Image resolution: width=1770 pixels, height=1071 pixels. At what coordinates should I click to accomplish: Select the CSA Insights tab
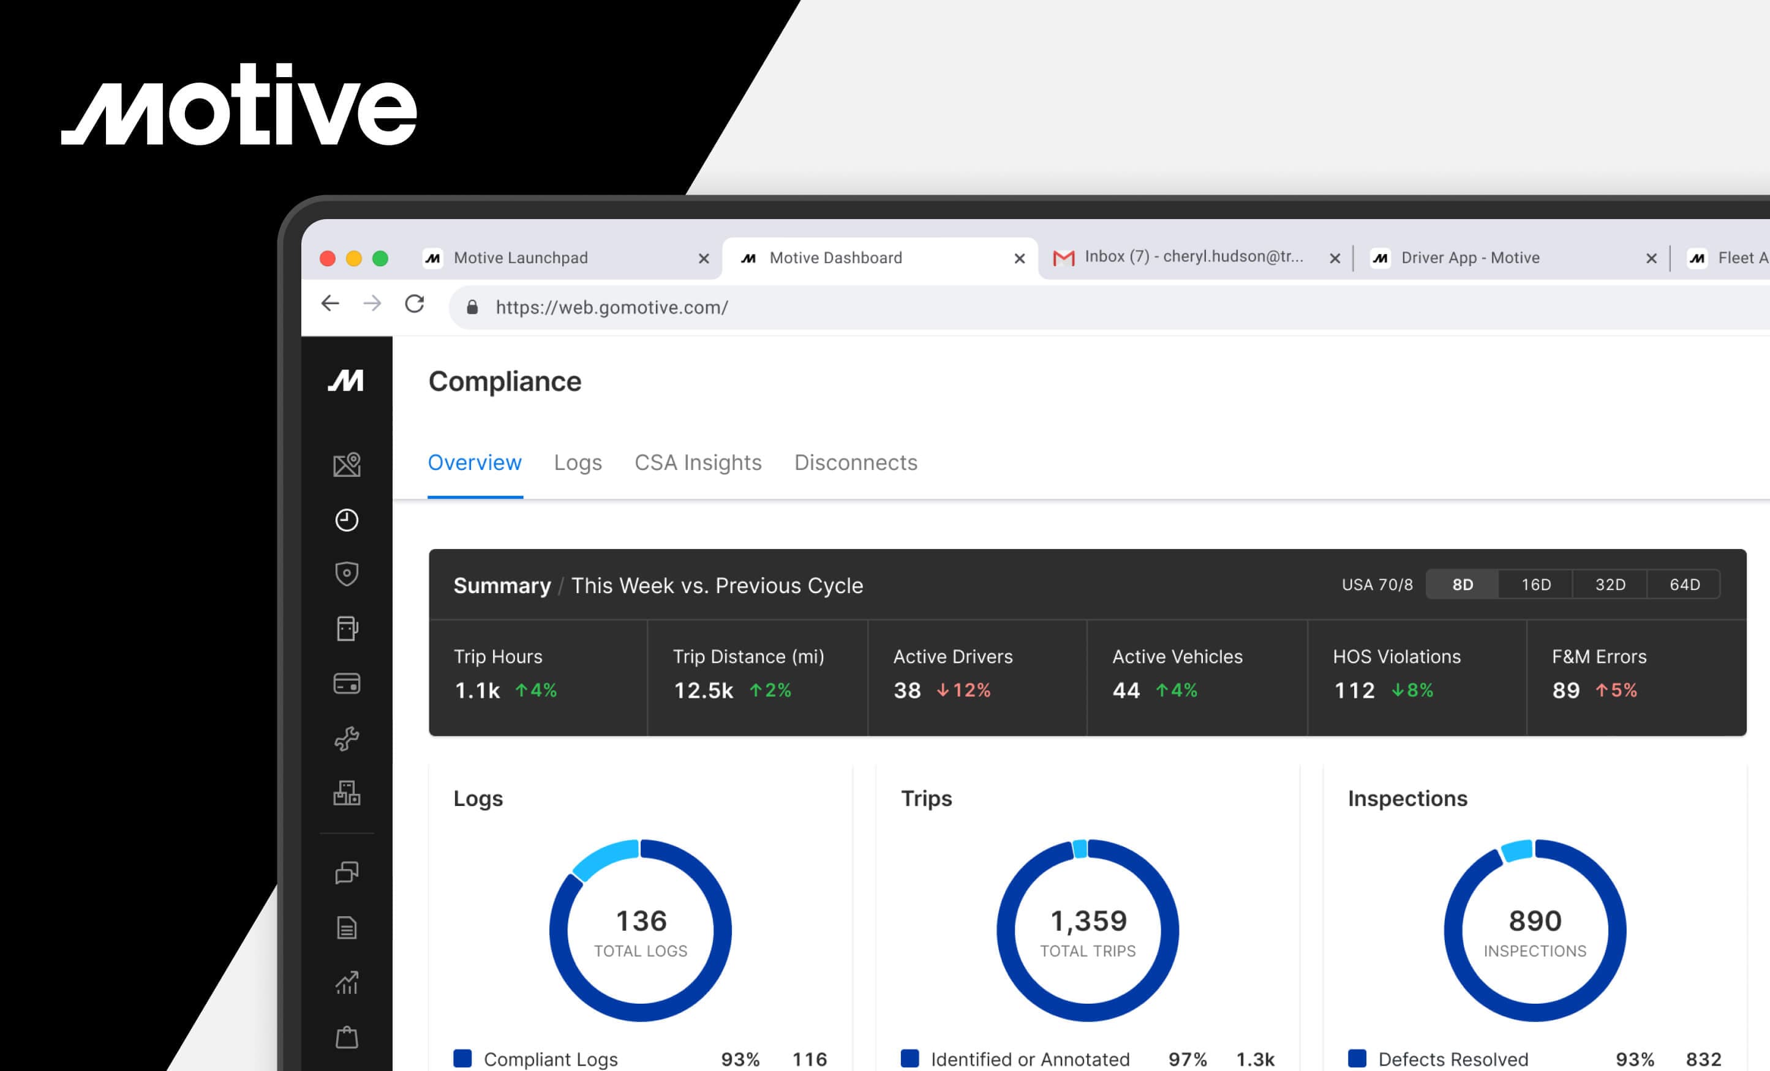click(x=698, y=462)
